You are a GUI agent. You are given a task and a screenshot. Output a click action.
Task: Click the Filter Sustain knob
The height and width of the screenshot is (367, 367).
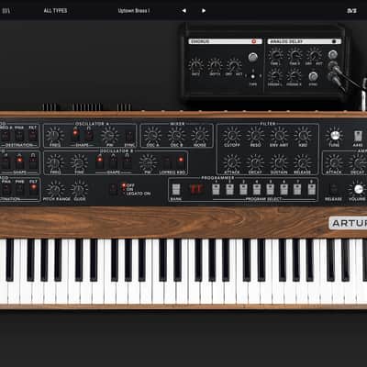click(279, 162)
